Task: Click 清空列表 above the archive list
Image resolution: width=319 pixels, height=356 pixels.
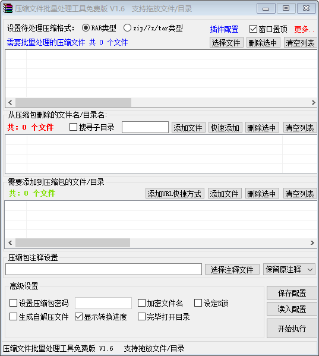Action: point(301,42)
